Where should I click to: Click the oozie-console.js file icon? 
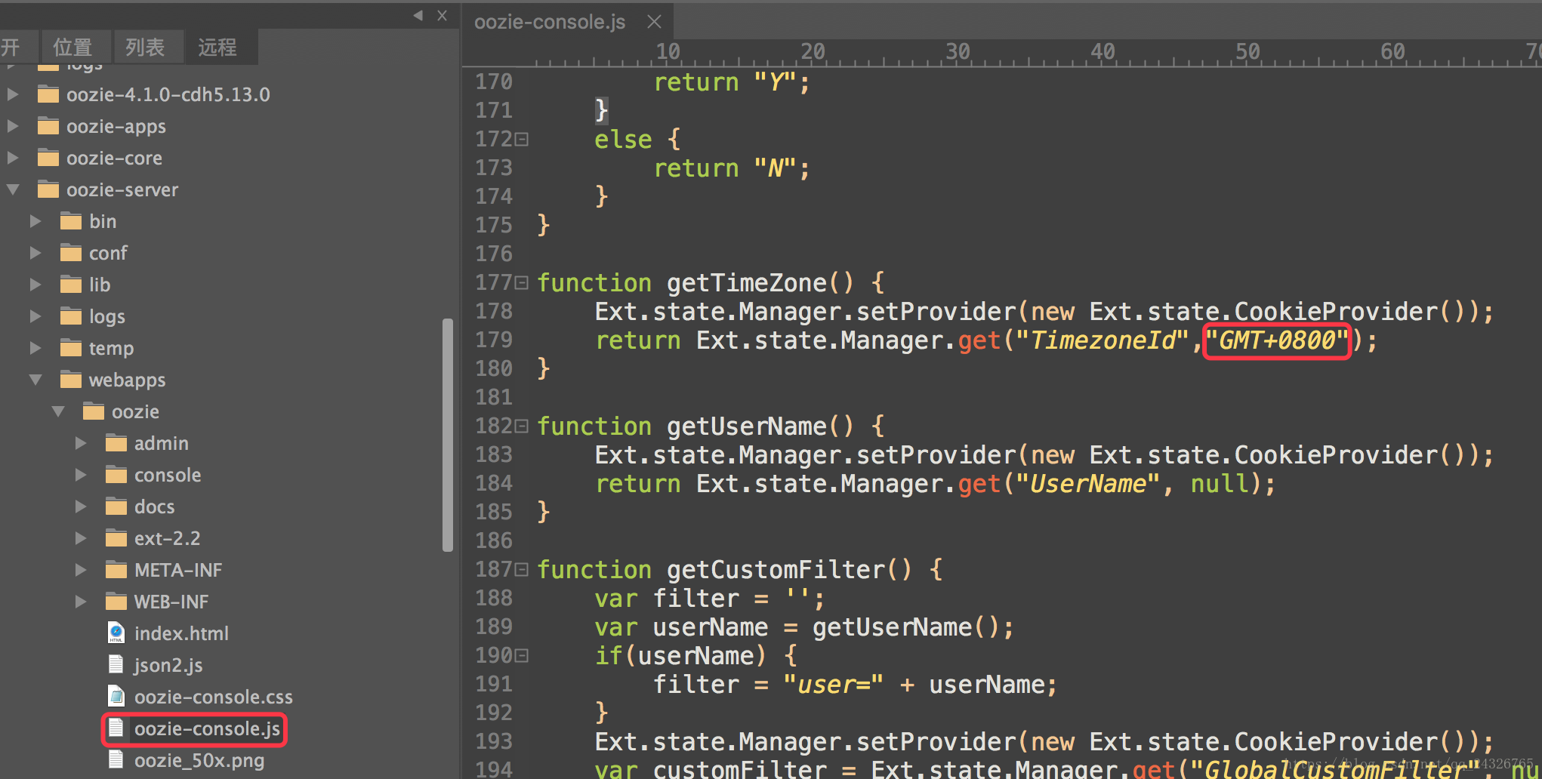coord(116,728)
